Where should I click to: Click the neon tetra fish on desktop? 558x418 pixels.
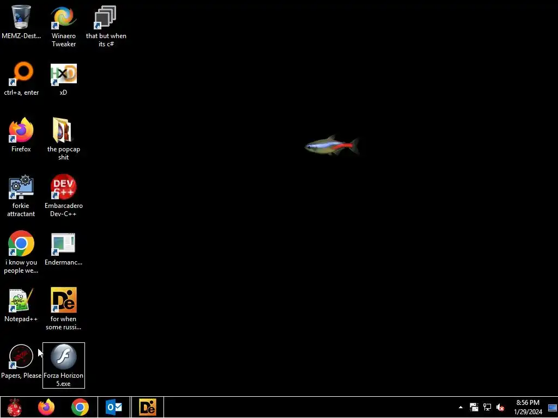(x=332, y=145)
